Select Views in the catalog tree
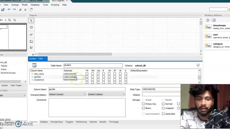Viewport: 230px width, 129px height. point(4,69)
